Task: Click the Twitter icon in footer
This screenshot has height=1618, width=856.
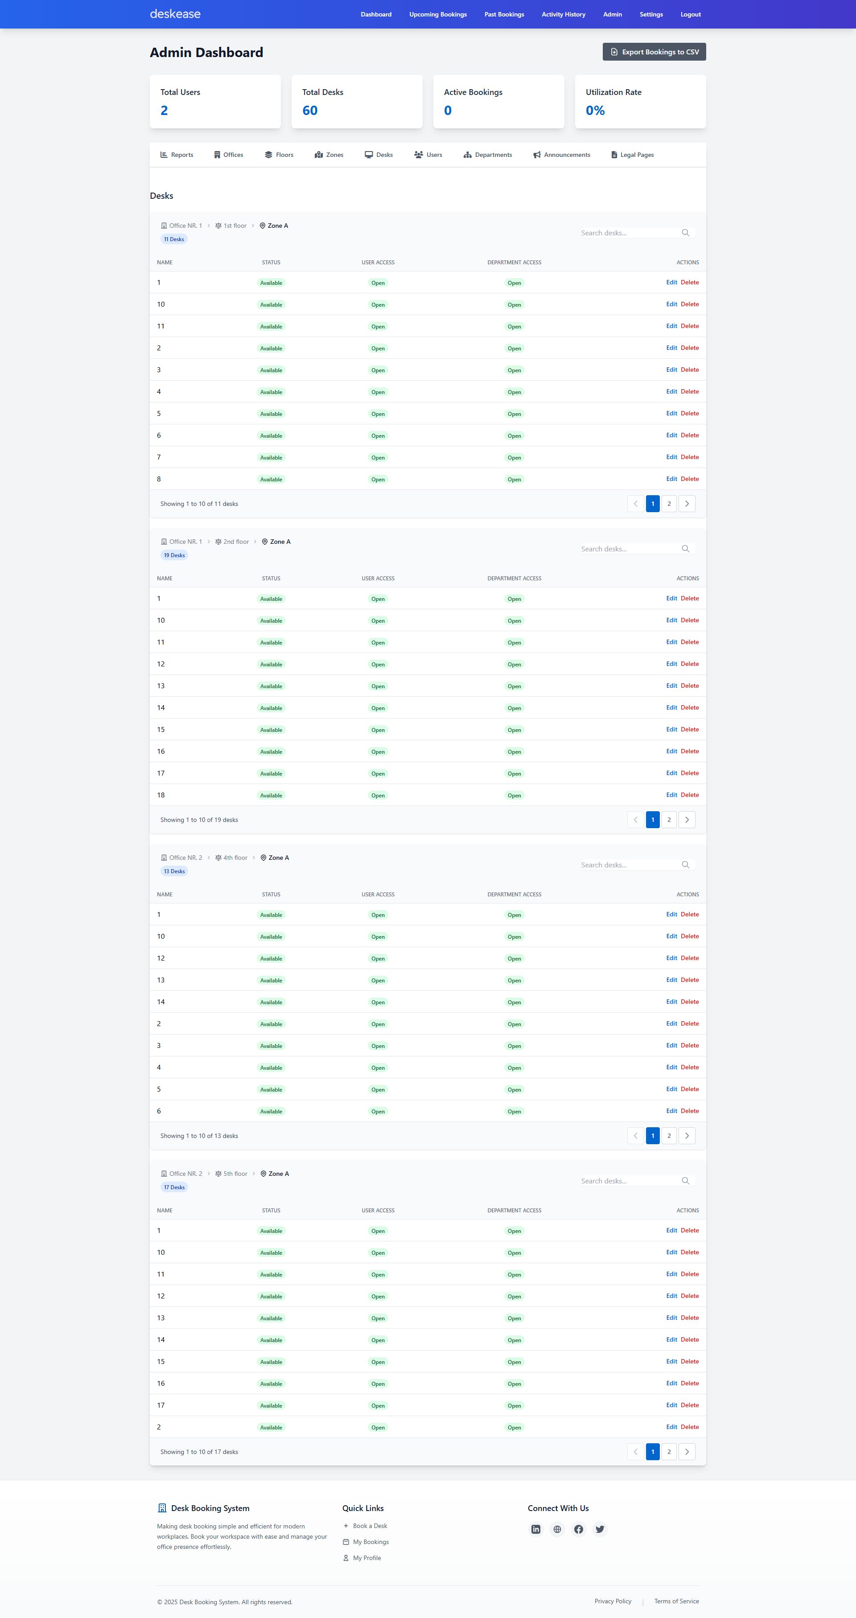Action: coord(600,1529)
